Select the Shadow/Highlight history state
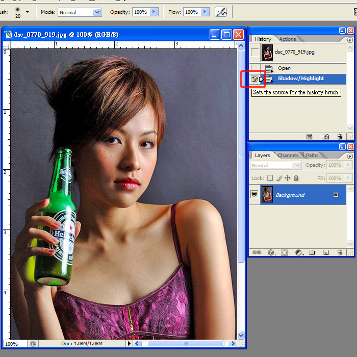357x357 pixels. (x=300, y=79)
